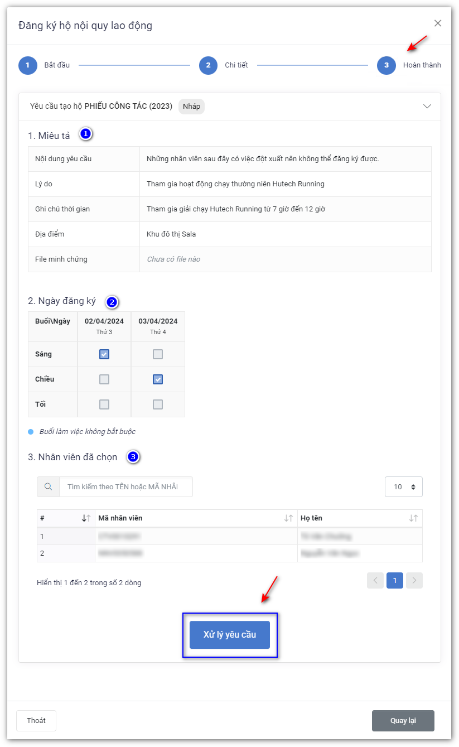Go to next page in pagination
Image resolution: width=459 pixels, height=747 pixels.
pos(414,581)
